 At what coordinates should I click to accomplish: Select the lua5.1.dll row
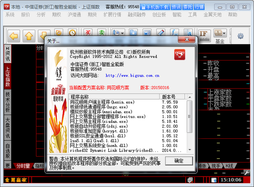coord(127,141)
